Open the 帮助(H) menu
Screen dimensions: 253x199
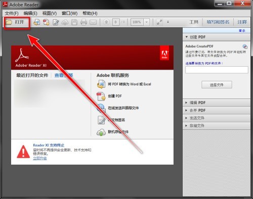click(90, 13)
